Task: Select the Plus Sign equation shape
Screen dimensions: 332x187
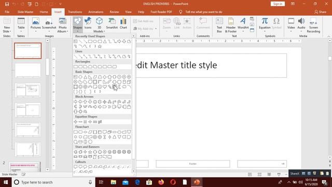Action: [x=76, y=122]
